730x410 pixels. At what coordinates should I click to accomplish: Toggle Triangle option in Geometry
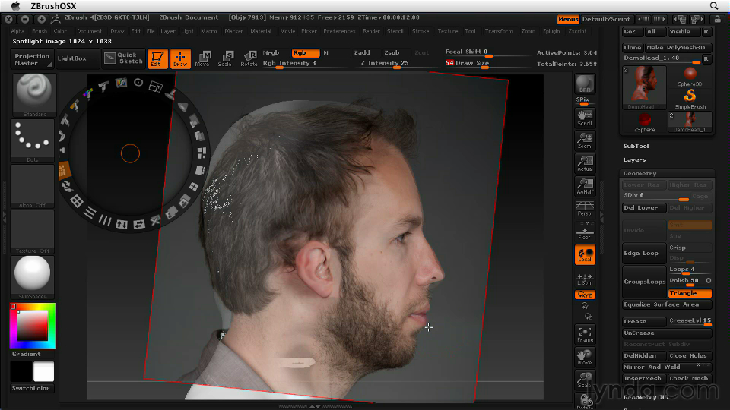690,293
